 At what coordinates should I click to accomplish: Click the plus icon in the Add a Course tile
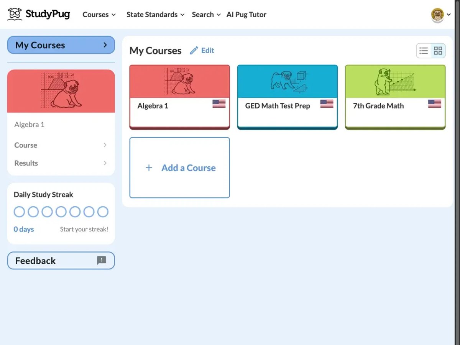[149, 168]
